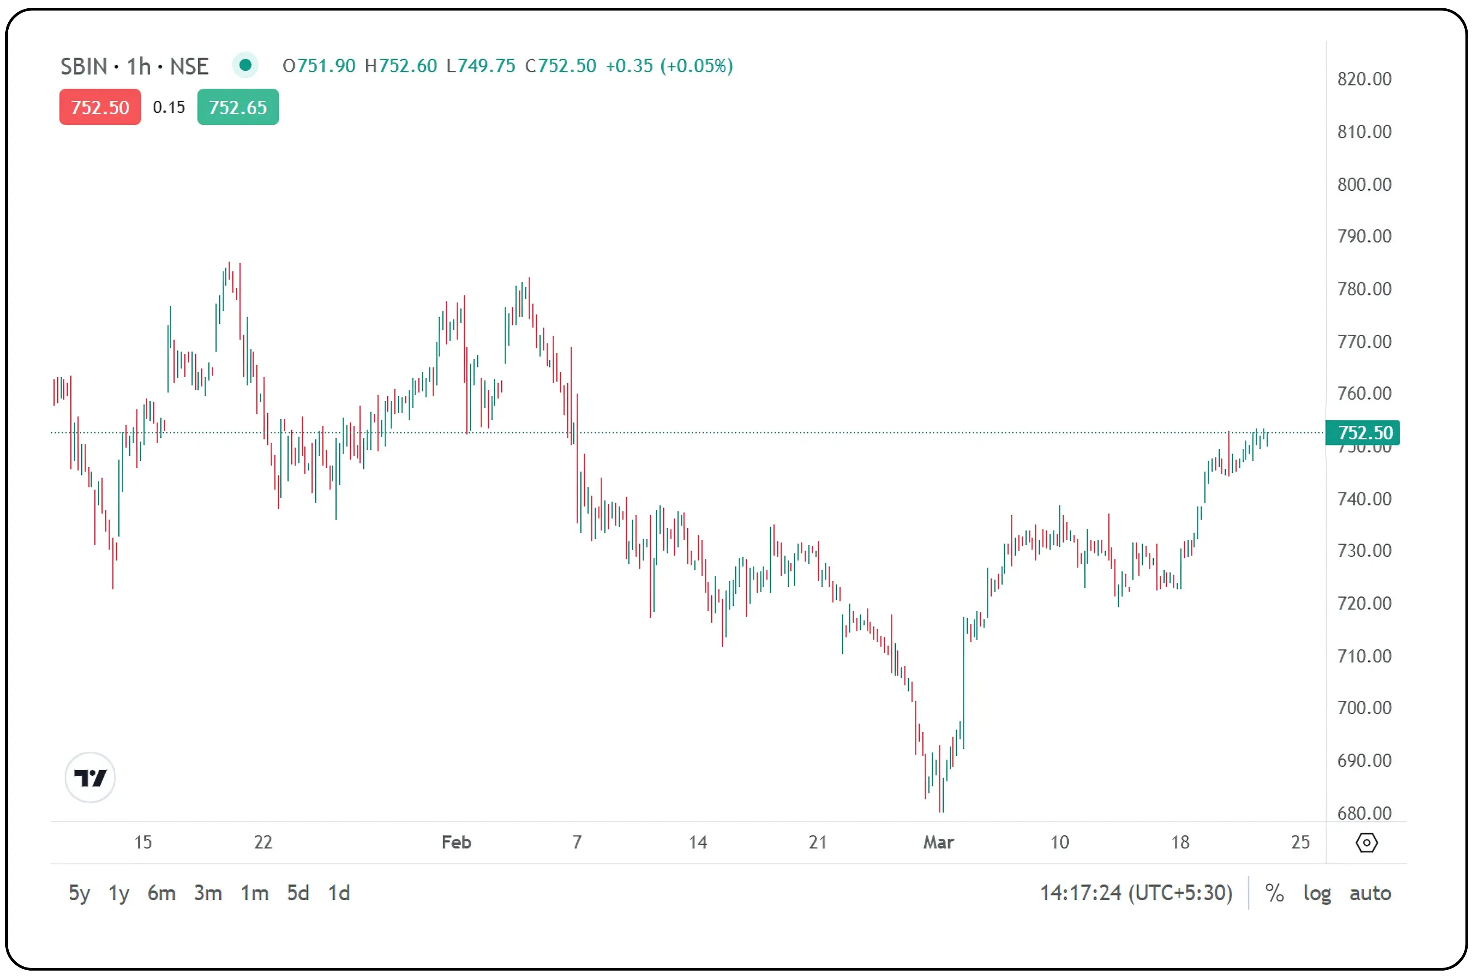Viewport: 1476px width, 978px height.
Task: Select the 1y timeframe tab
Action: (118, 893)
